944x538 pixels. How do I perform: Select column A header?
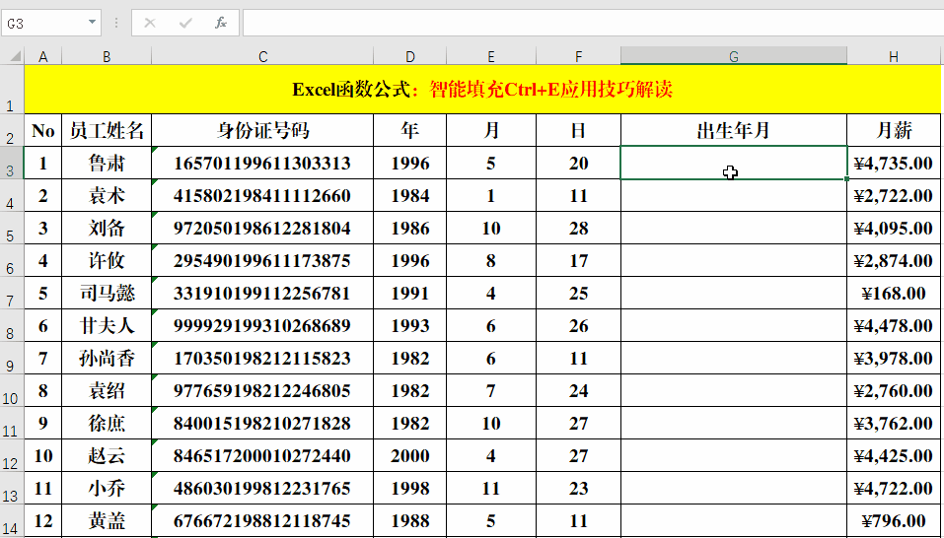coord(42,57)
